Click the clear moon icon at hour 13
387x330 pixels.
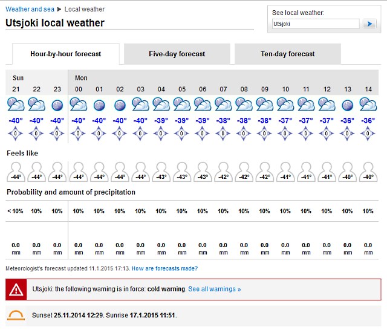tap(347, 105)
